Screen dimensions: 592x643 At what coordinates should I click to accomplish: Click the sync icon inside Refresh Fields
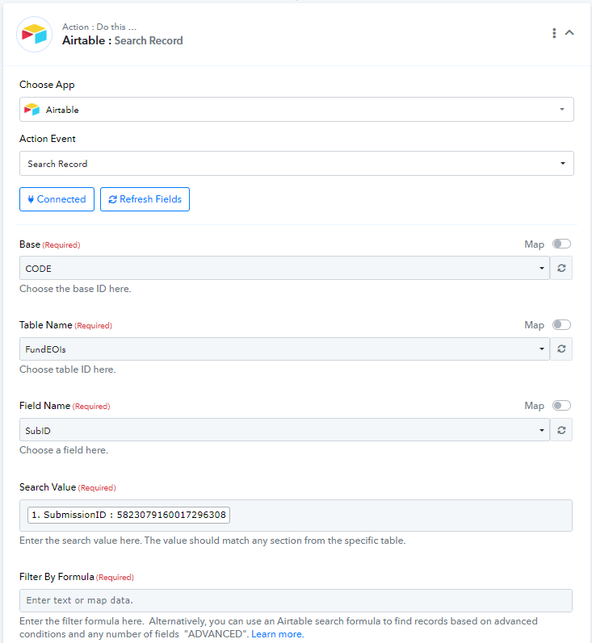pyautogui.click(x=112, y=199)
